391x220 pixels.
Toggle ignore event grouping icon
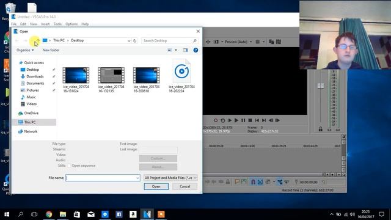point(287,182)
